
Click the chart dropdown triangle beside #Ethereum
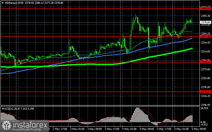[2, 3]
